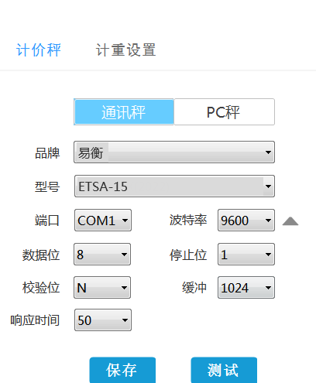
Task: Open the 品牌 dropdown showing 易衡
Action: pos(174,152)
